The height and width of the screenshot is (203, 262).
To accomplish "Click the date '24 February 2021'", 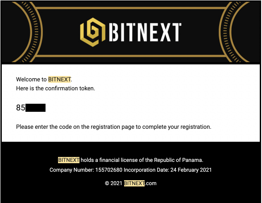I will tap(191, 170).
